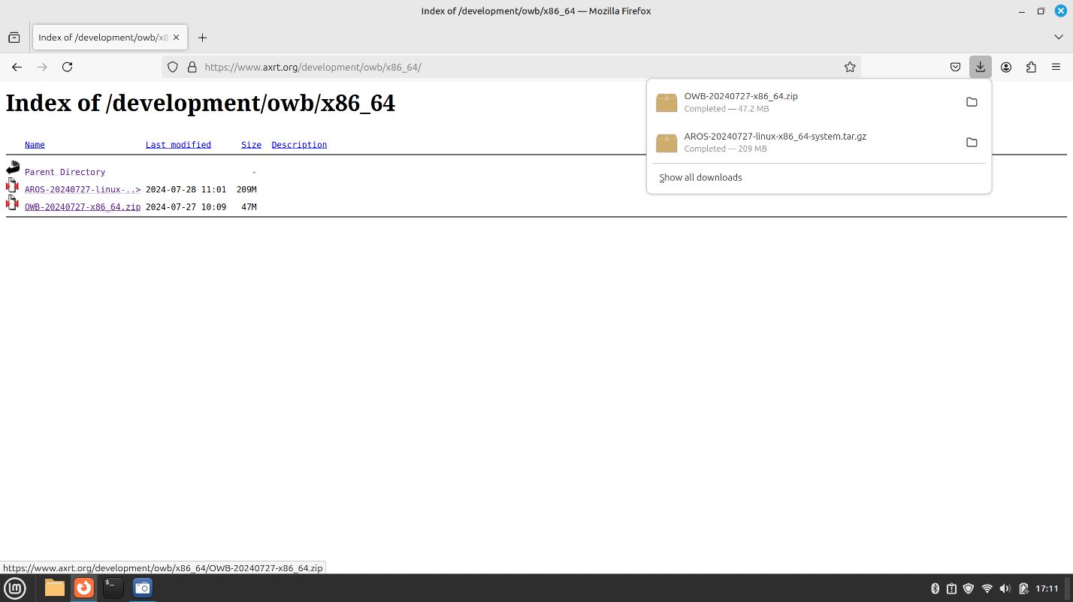Sort listing by Last modified column
The width and height of the screenshot is (1073, 602).
[178, 145]
